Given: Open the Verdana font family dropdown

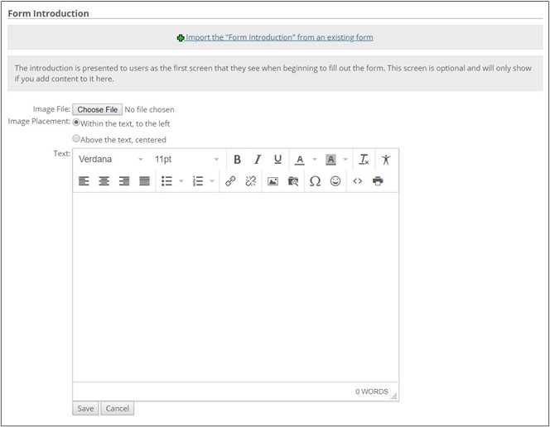Looking at the screenshot, I should 110,160.
